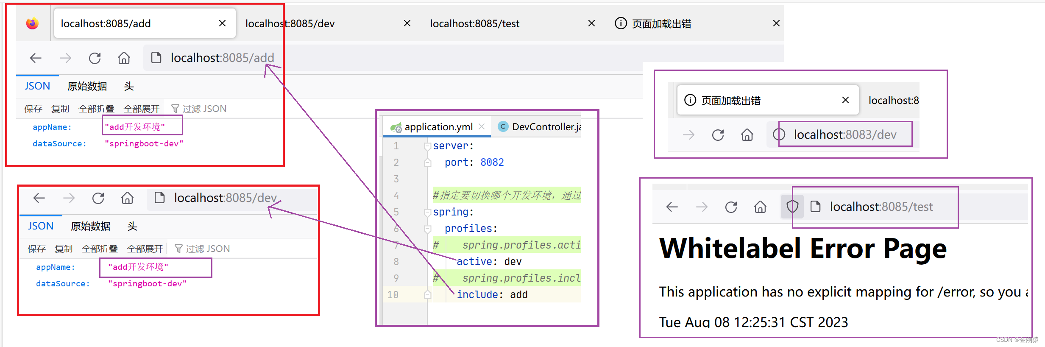This screenshot has height=347, width=1045.
Task: Select JSON tab in the /add viewer
Action: tap(37, 86)
